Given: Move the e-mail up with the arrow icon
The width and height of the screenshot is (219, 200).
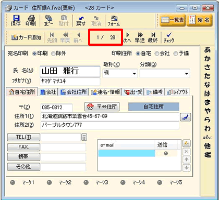Looking at the screenshot, I should pos(187,159).
